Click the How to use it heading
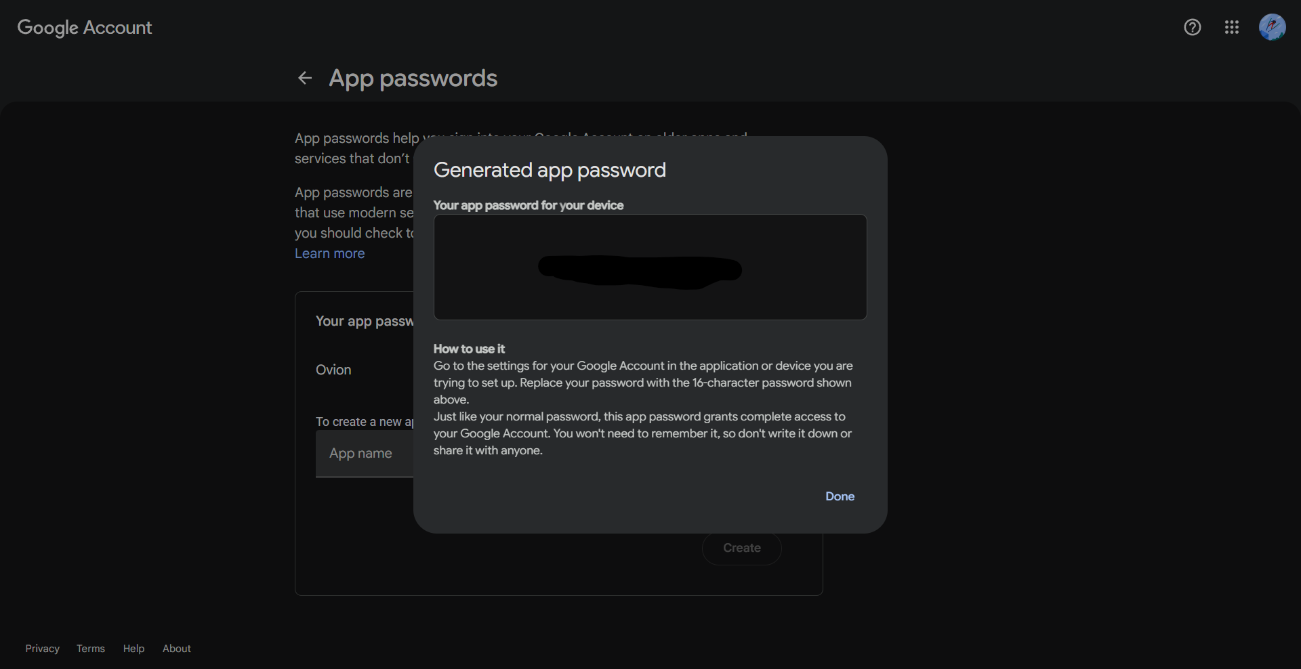The width and height of the screenshot is (1301, 669). click(468, 349)
